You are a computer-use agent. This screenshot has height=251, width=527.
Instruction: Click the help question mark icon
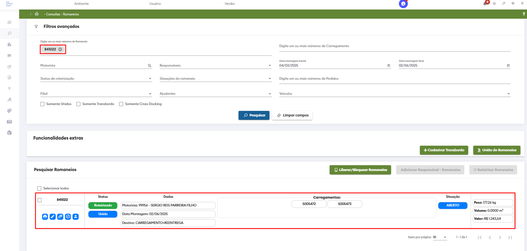[x=523, y=14]
